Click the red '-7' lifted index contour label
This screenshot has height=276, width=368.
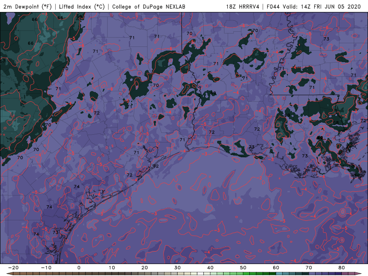(x=135, y=17)
